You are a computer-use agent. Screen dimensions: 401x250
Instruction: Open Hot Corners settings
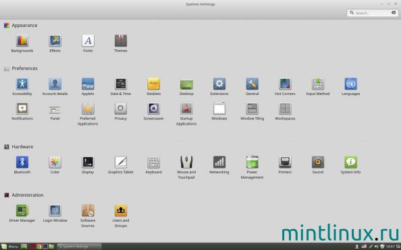[285, 86]
